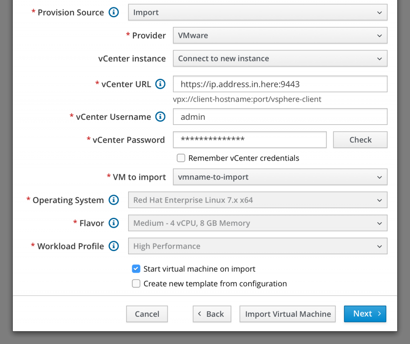Uncheck Start virtual machine on import
The width and height of the screenshot is (410, 344).
136,269
